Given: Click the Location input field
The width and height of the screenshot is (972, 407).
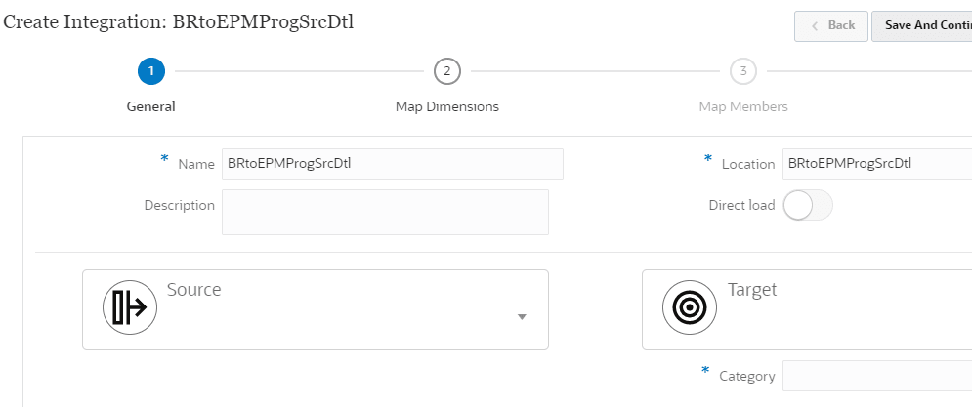Looking at the screenshot, I should coord(876,164).
